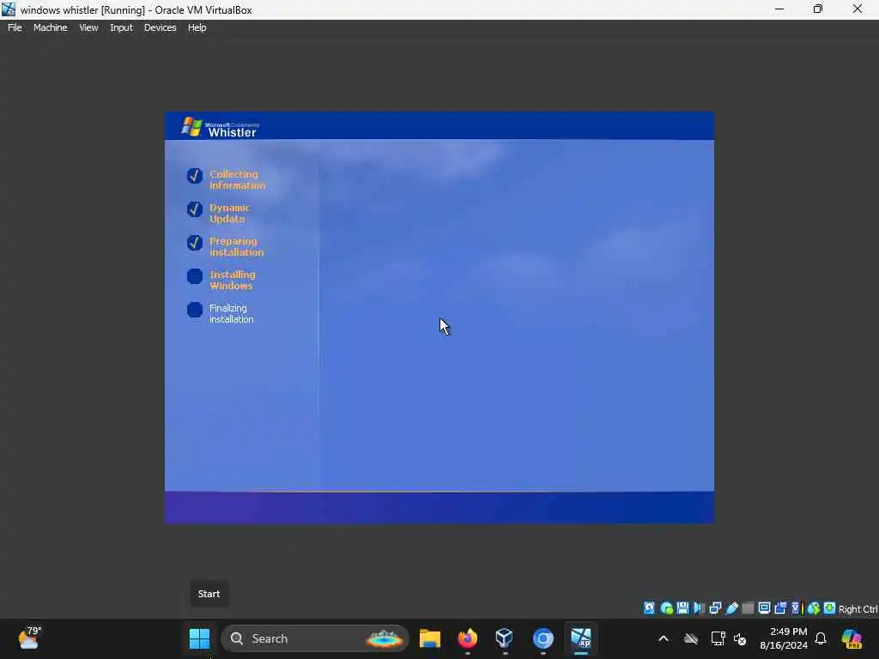This screenshot has height=659, width=879.
Task: Click the USB devices indicator icon
Action: point(731,608)
